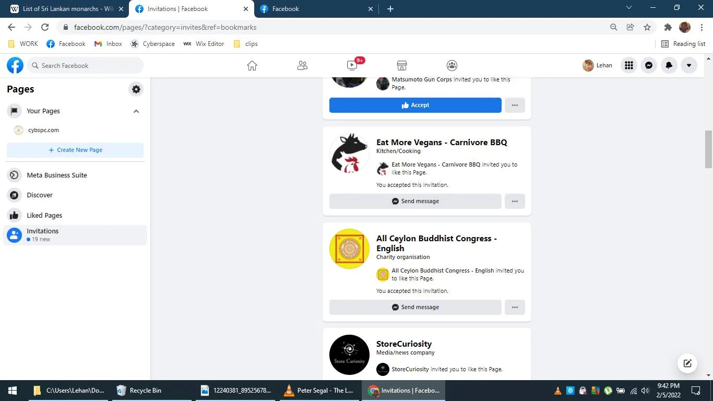The height and width of the screenshot is (401, 713).
Task: Close the Invitations Facebook tab
Action: pyautogui.click(x=246, y=9)
